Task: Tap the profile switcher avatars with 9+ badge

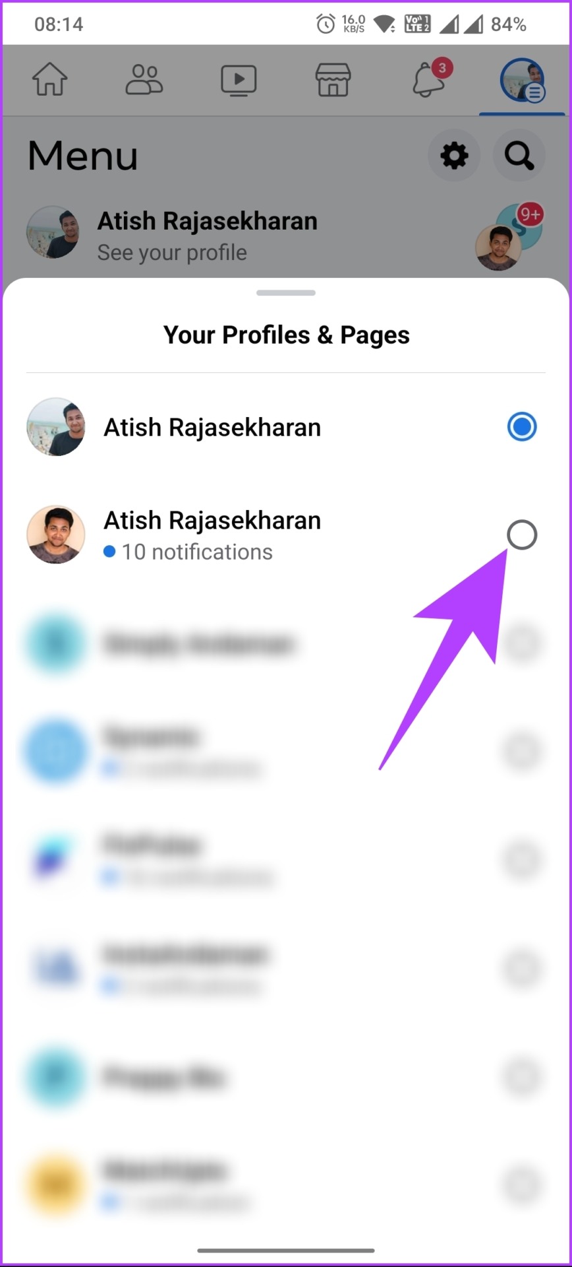Action: 510,237
